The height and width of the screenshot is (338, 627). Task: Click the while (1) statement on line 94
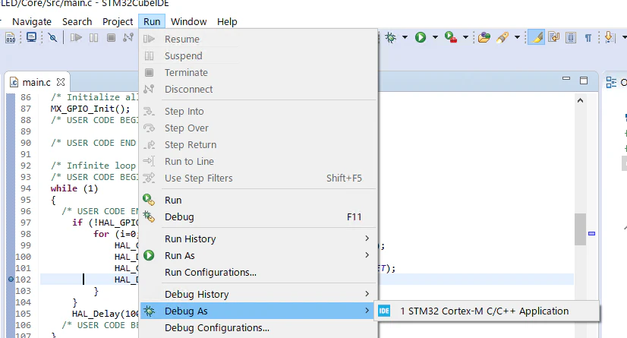(x=74, y=188)
